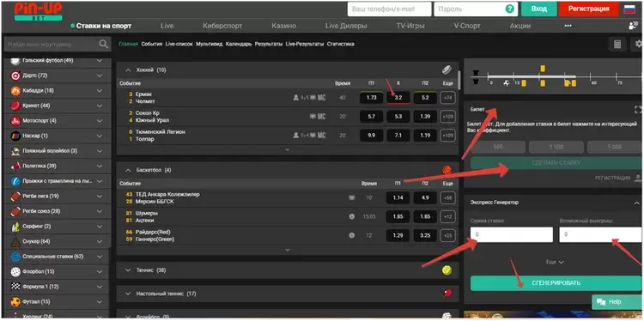
Task: Select the 1.39 П2 odds for Южный Урал
Action: pos(425,117)
